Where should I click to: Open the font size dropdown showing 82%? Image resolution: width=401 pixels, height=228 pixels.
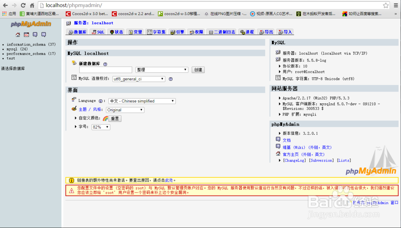pos(101,127)
